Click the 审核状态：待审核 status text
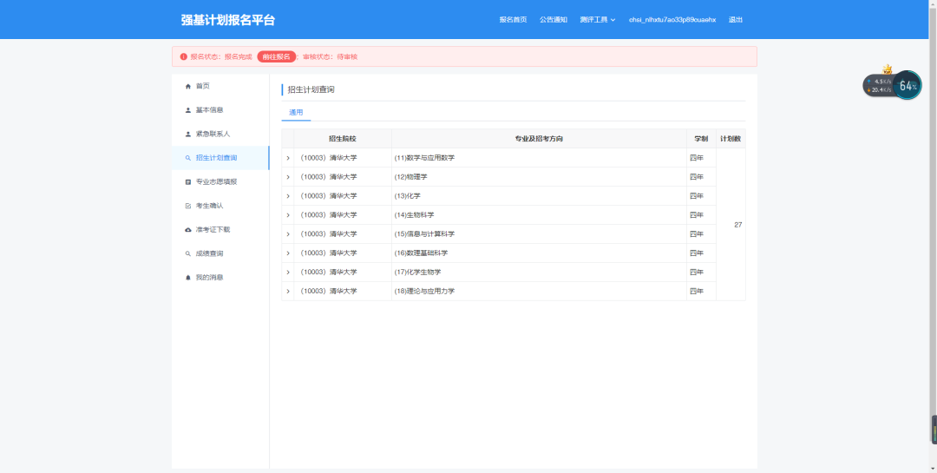The height and width of the screenshot is (473, 937). tap(330, 56)
